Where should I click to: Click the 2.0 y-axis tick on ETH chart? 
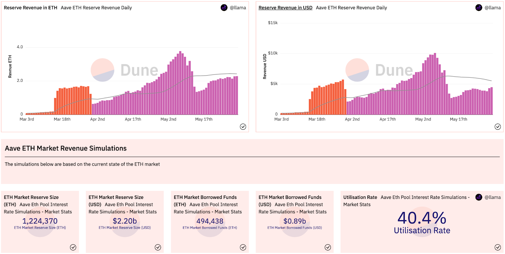20,80
